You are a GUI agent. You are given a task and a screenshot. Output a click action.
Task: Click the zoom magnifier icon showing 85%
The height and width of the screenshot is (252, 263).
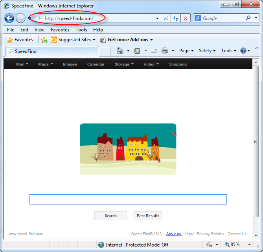[x=227, y=244]
